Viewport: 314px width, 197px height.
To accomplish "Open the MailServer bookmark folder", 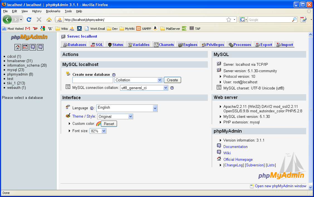I will tap(170, 29).
